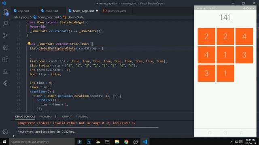Open Source Control view in activity bar
The width and height of the screenshot is (259, 145).
point(5,35)
